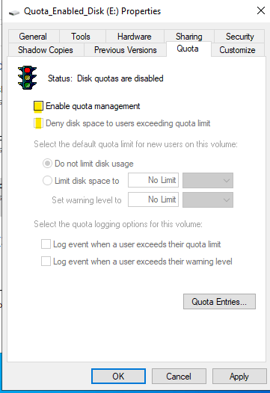The image size is (270, 393).
Task: Open the Security tab
Action: click(x=239, y=37)
